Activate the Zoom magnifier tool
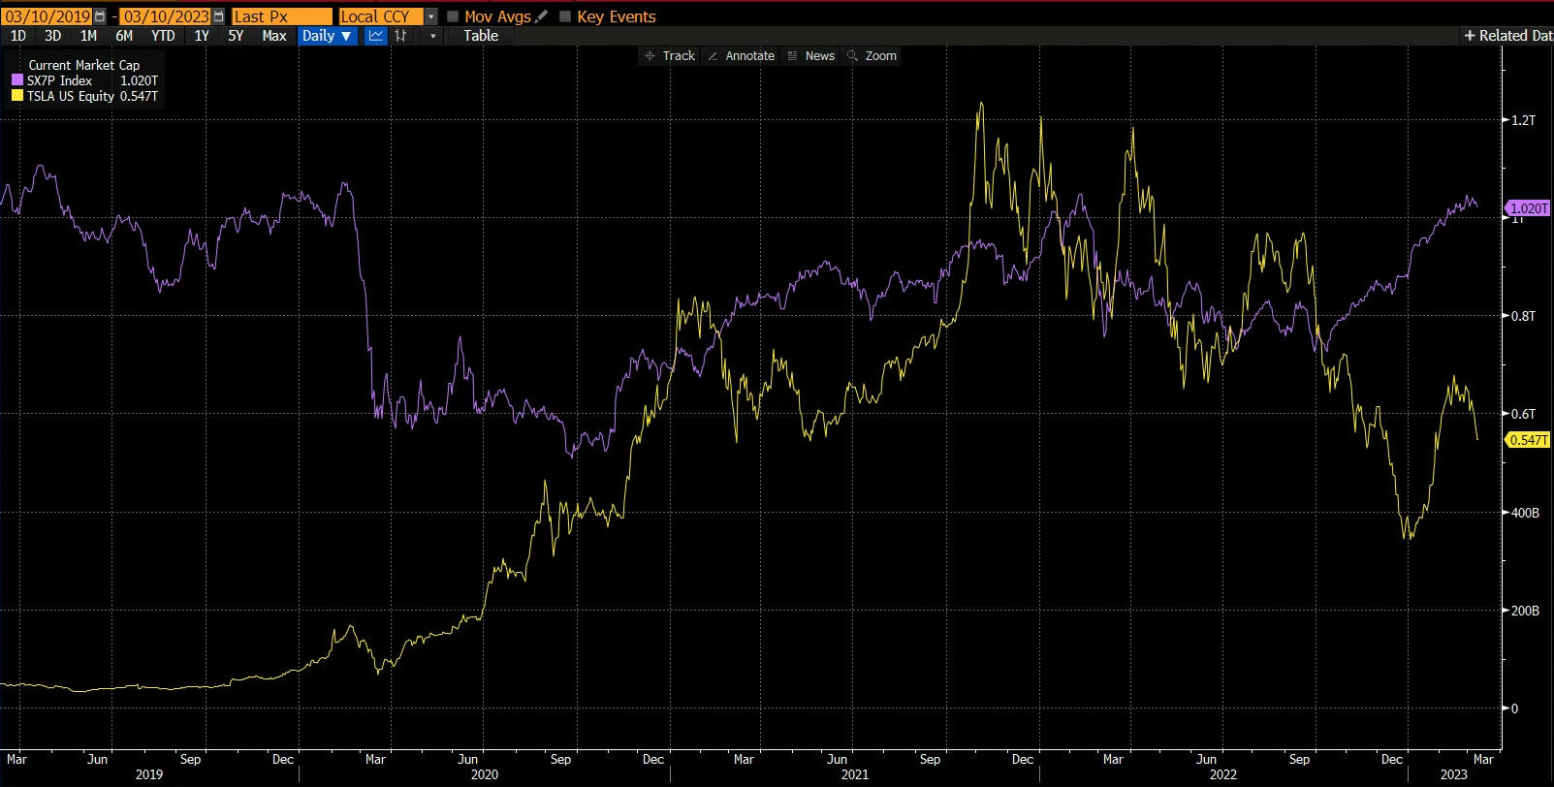Image resolution: width=1554 pixels, height=787 pixels. click(x=872, y=56)
